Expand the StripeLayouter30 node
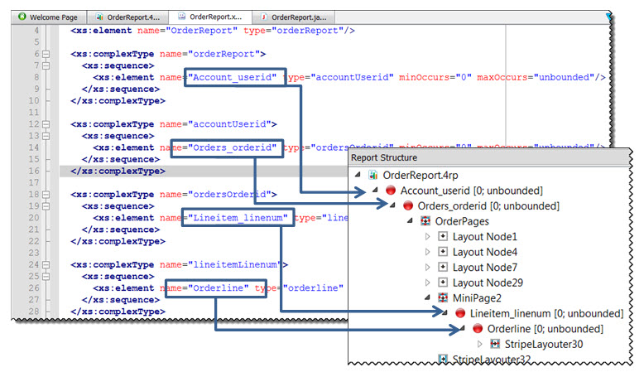 (x=481, y=344)
